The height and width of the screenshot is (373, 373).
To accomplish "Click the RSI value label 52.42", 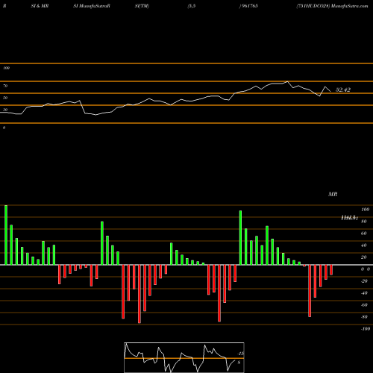I will point(343,90).
